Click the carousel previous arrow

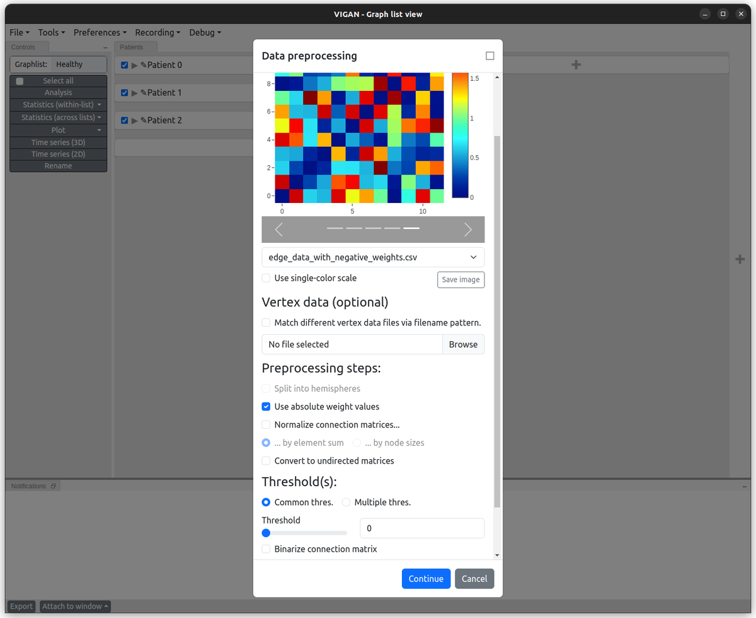[278, 230]
